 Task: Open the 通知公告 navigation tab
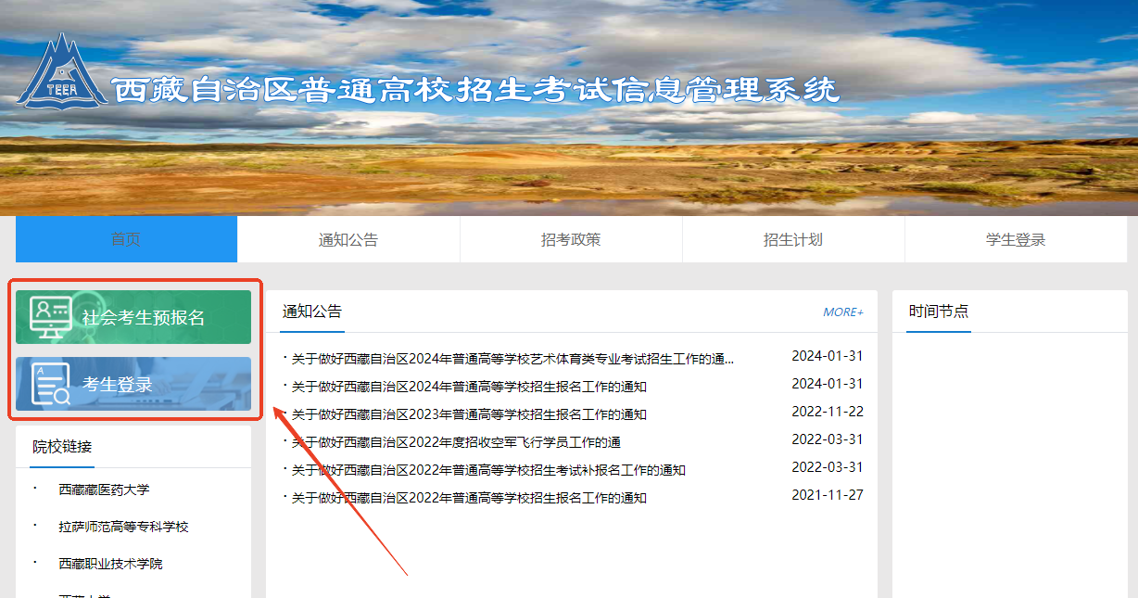[348, 240]
